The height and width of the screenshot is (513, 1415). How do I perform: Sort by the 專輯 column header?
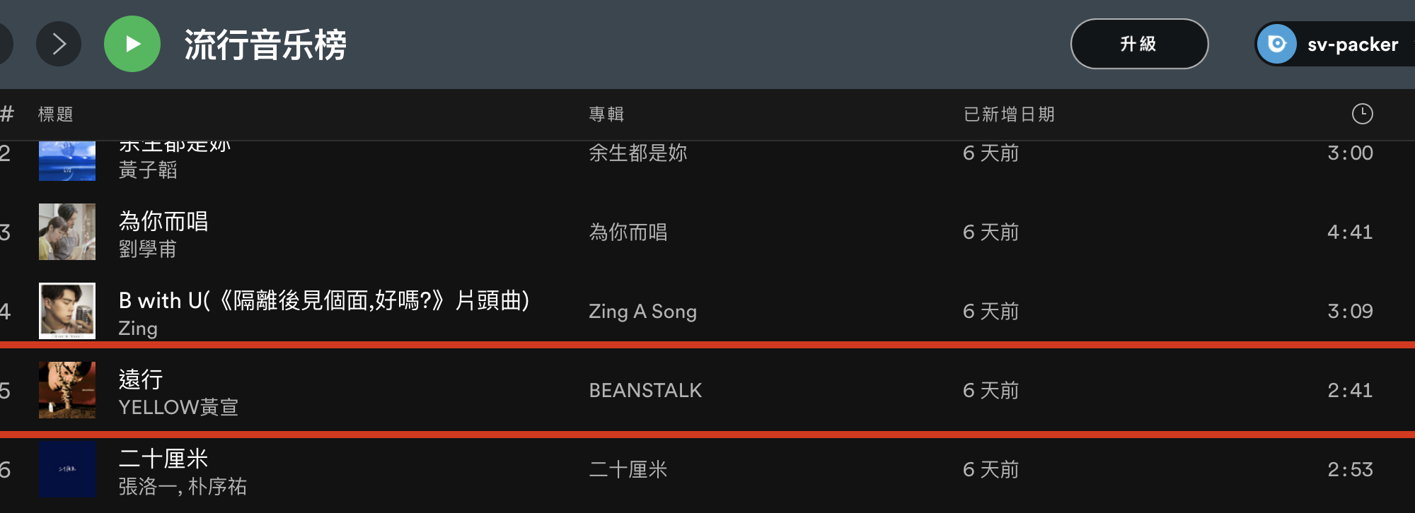(606, 114)
